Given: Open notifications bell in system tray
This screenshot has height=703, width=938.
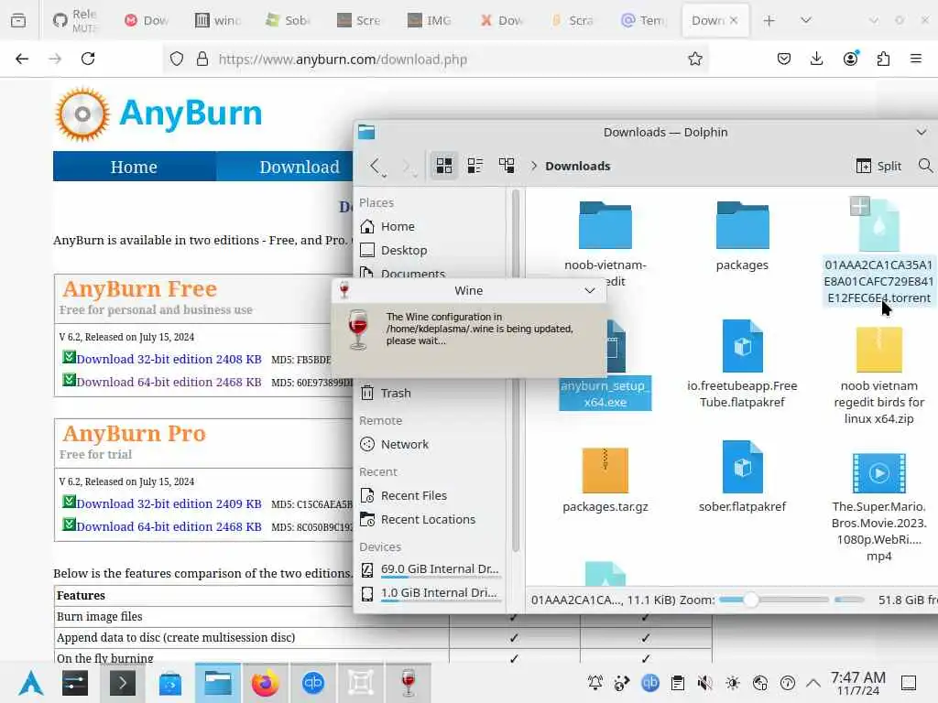Looking at the screenshot, I should click(x=595, y=683).
